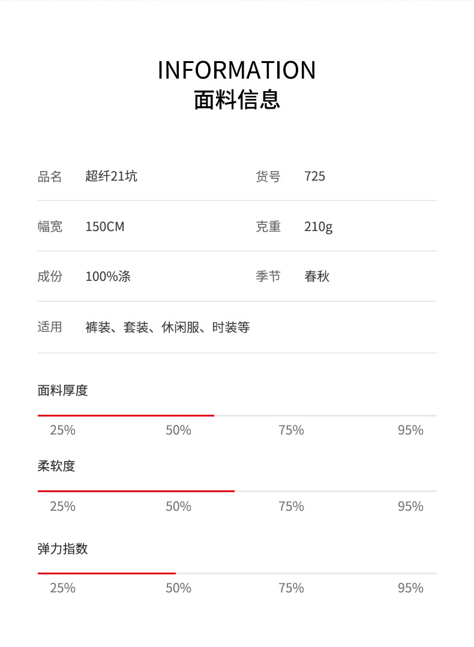
Task: Click the 面料厚度 label
Action: [62, 391]
